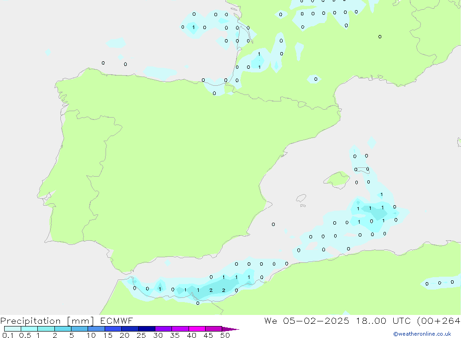Click the "(00+264" forecast offset text
The image size is (461, 338).
pos(438,321)
